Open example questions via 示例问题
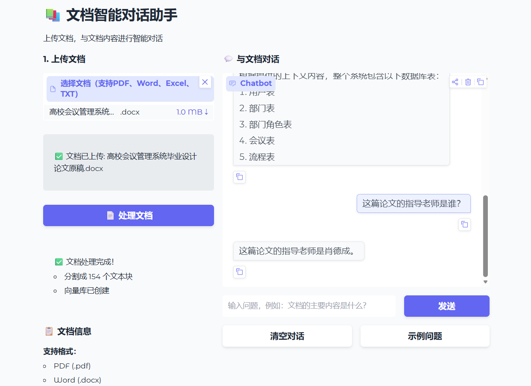531x386 pixels. pyautogui.click(x=425, y=336)
